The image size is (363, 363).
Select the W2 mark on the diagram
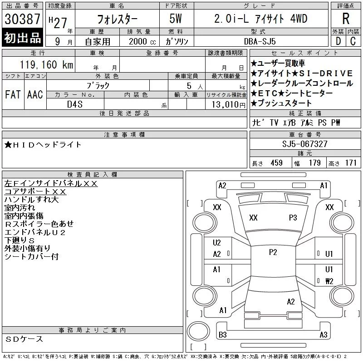tap(329, 281)
